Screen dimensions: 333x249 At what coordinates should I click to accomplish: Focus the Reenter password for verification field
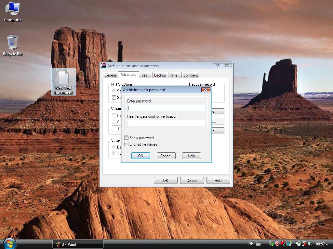[166, 123]
